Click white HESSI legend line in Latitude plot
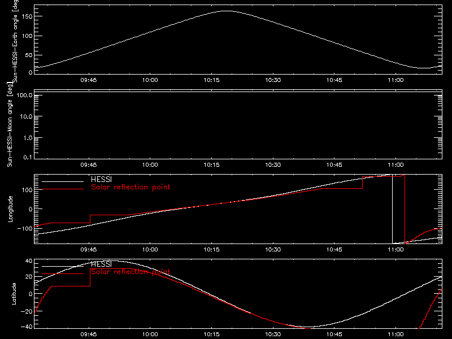Image resolution: width=452 pixels, height=339 pixels. point(63,266)
